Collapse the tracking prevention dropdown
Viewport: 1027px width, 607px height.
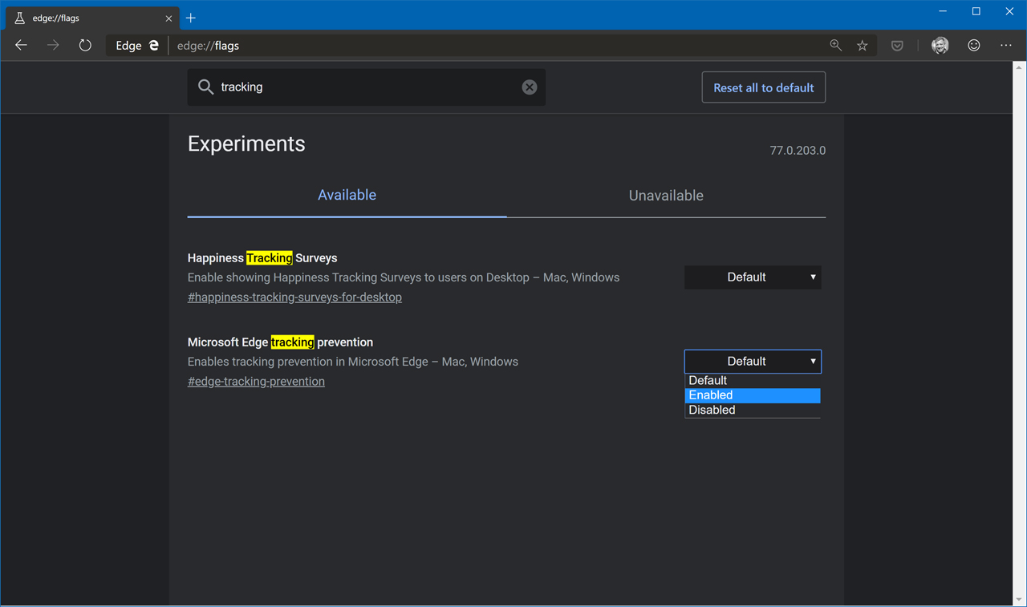(x=752, y=362)
